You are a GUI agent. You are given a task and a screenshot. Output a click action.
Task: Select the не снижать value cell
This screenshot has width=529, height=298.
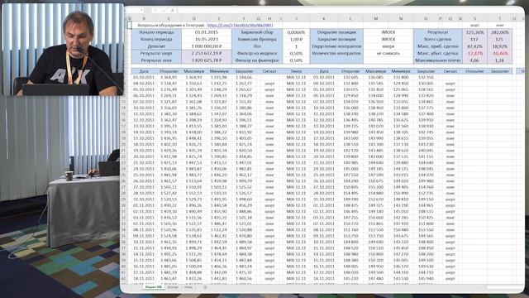click(x=388, y=53)
